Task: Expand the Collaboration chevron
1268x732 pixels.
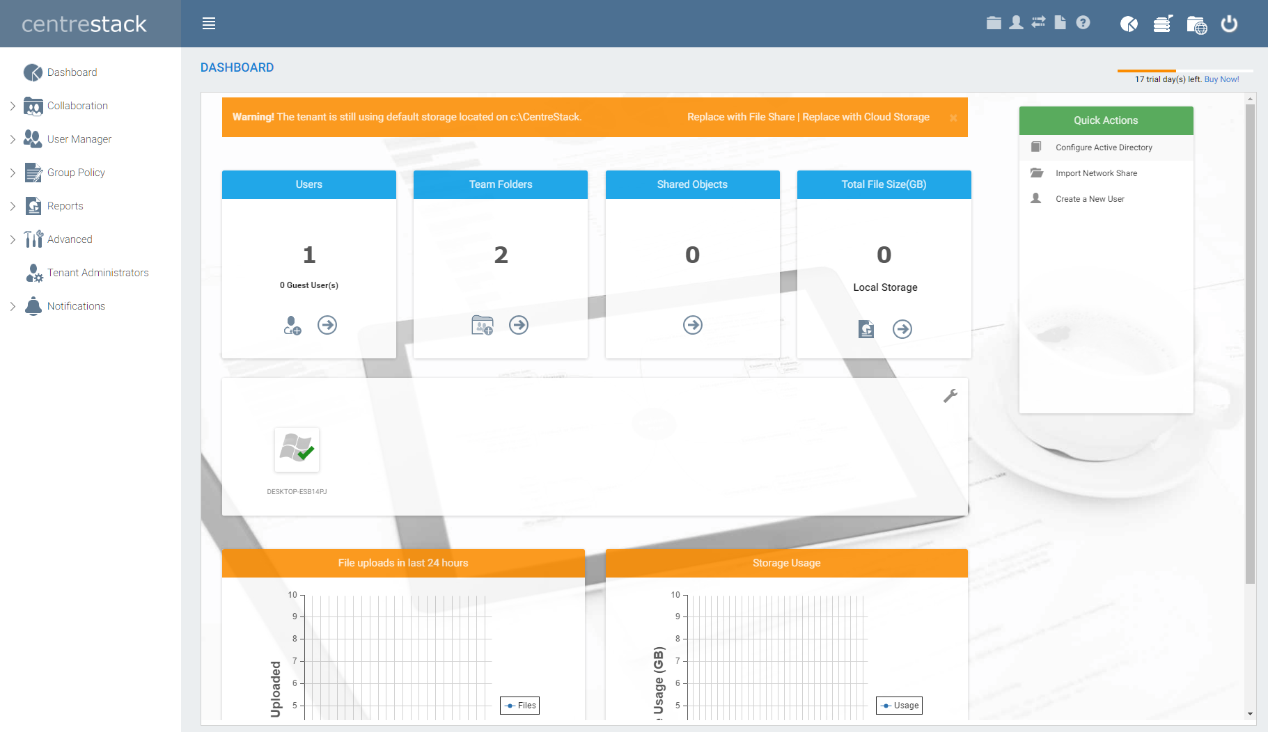Action: point(13,106)
